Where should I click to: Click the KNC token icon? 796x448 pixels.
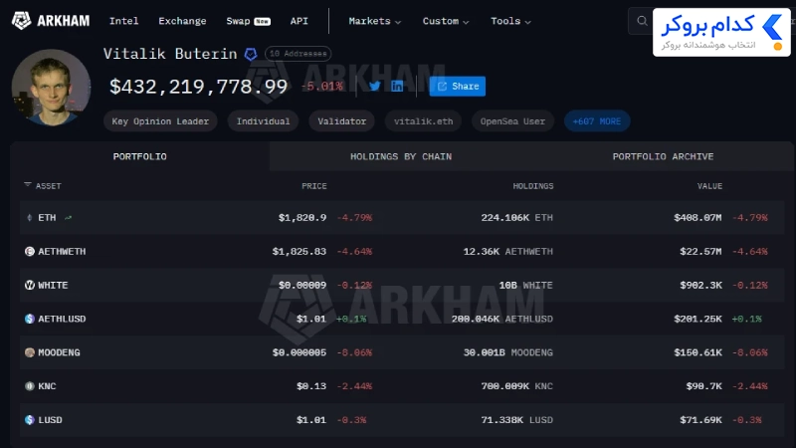(x=30, y=386)
